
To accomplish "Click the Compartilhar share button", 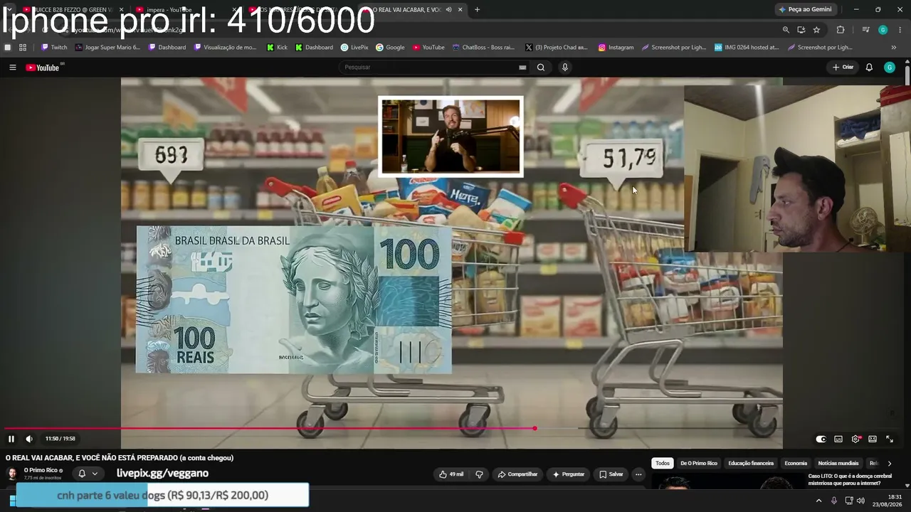I will 517,474.
